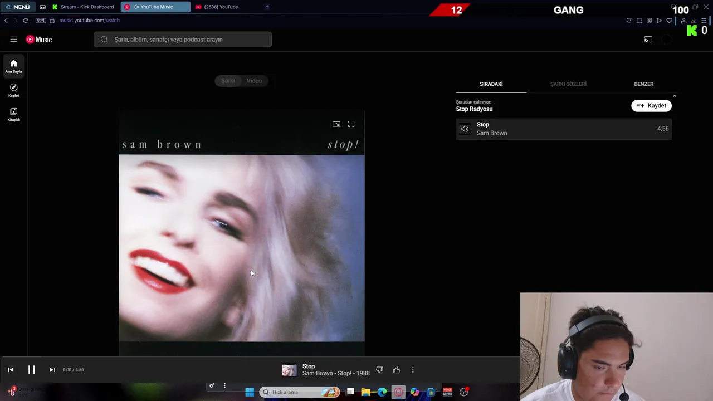Cast to a device icon
Viewport: 713px width, 401px height.
pyautogui.click(x=648, y=40)
